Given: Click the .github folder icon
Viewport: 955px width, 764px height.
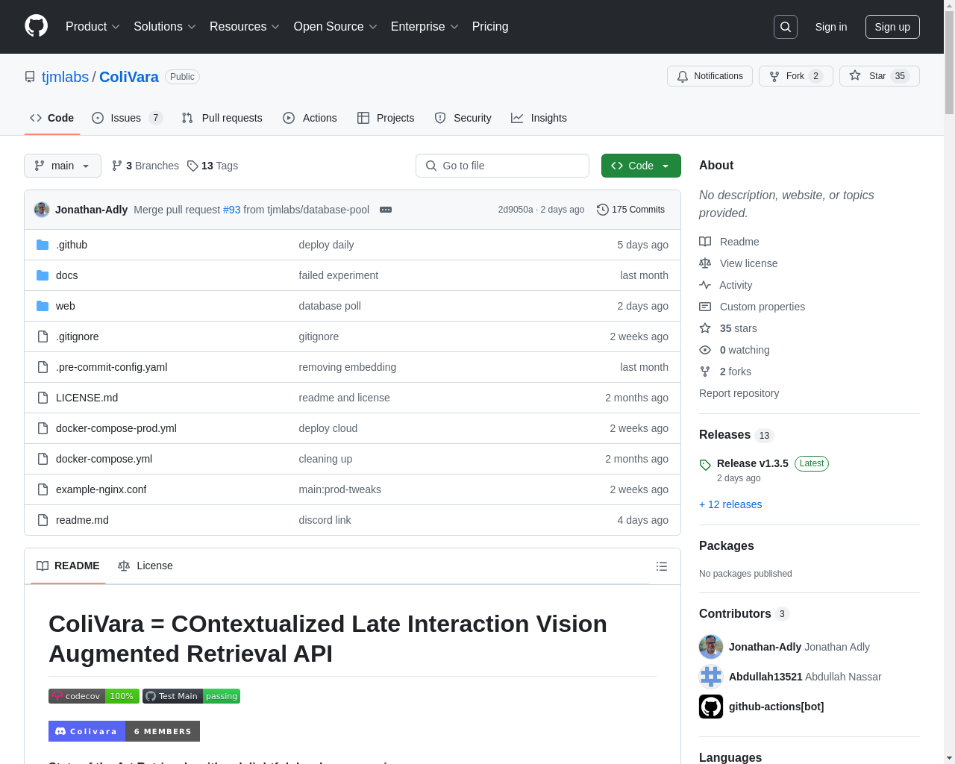Looking at the screenshot, I should coord(43,245).
